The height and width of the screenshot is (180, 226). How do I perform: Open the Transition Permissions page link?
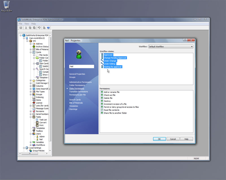[78, 91]
